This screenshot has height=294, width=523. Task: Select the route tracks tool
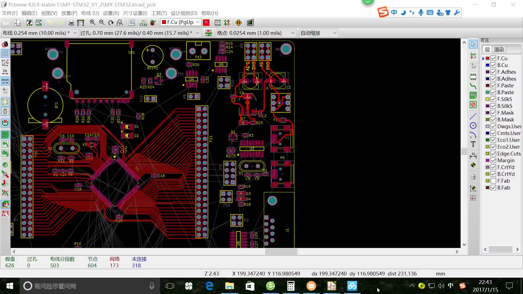click(473, 86)
